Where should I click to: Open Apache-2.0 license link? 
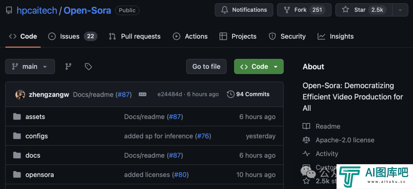tap(345, 140)
